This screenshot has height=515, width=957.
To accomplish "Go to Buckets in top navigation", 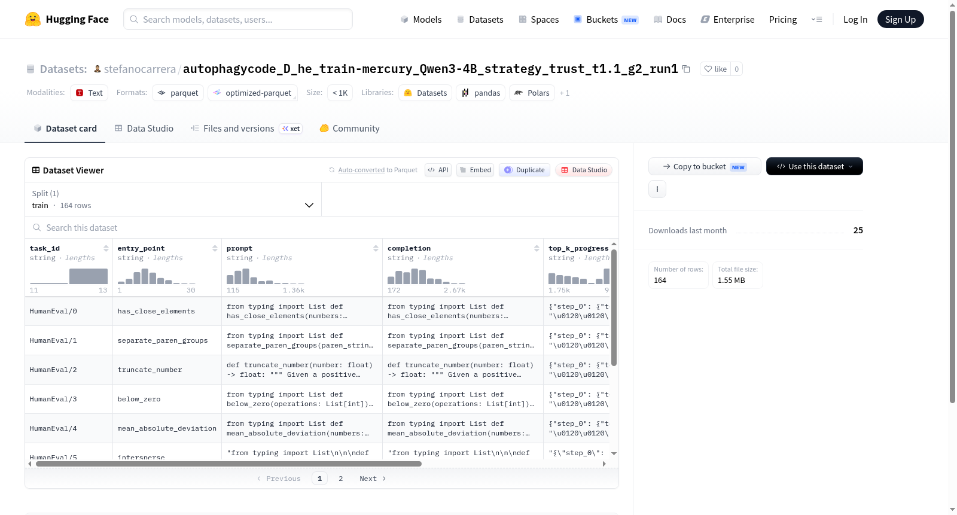I will coord(605,19).
